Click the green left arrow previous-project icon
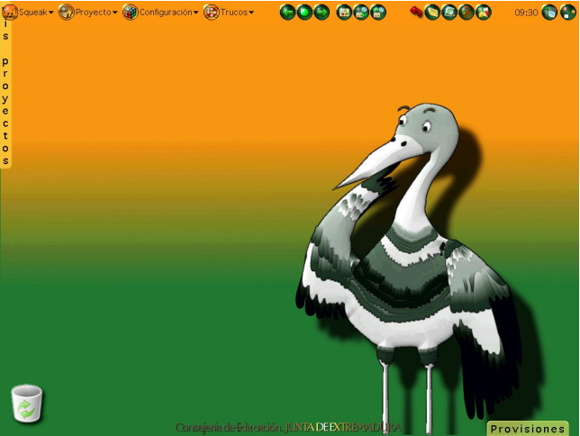 [x=287, y=12]
